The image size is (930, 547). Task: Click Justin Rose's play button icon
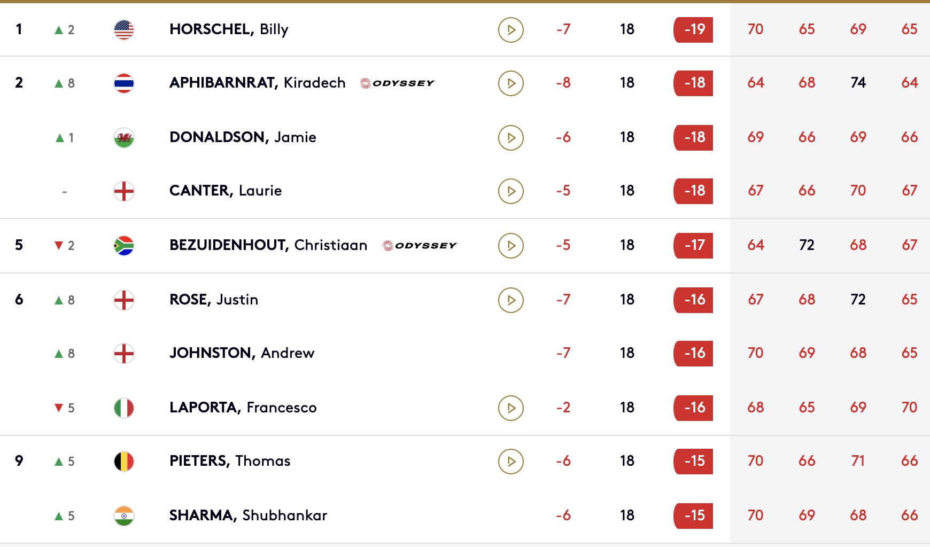(510, 300)
